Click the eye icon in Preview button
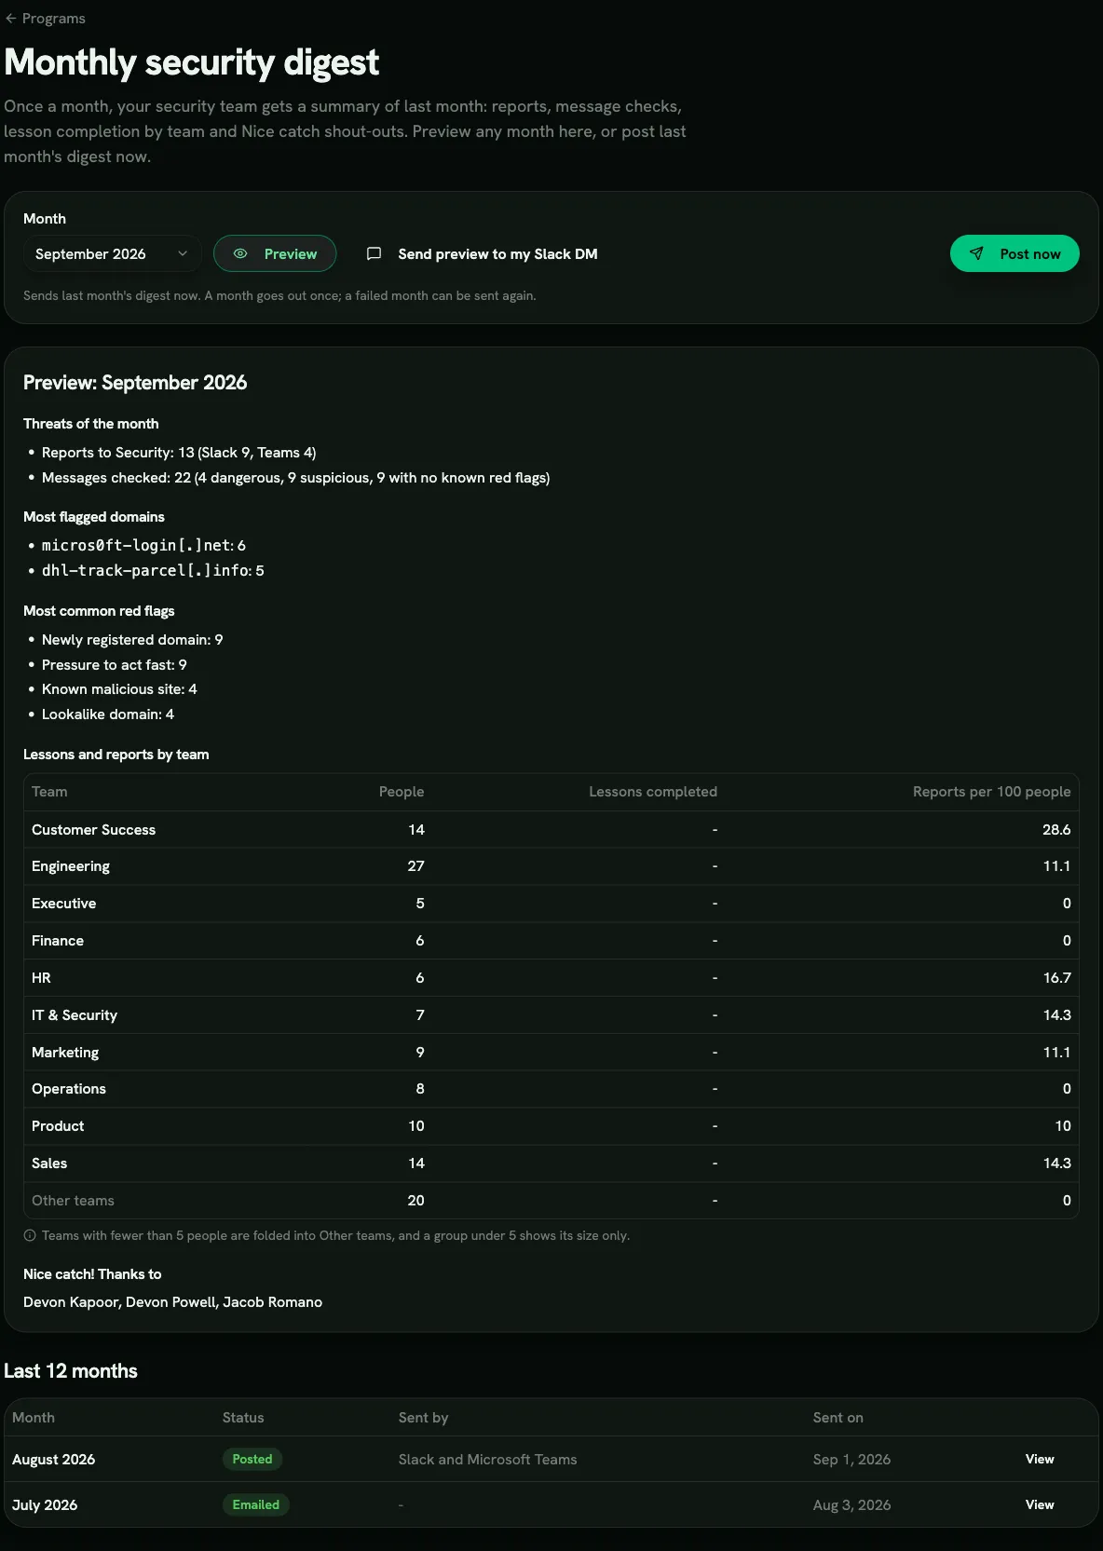The image size is (1103, 1551). pos(240,253)
